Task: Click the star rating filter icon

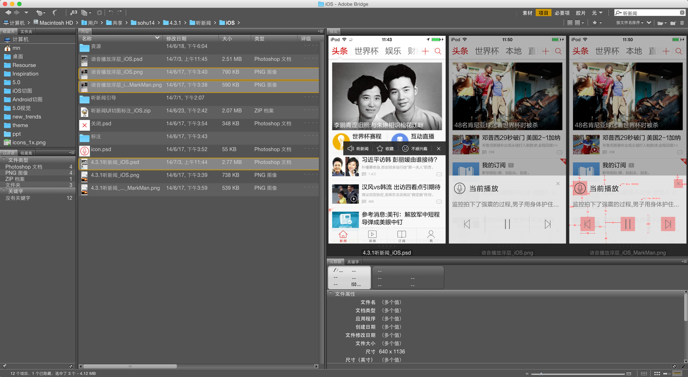Action: click(595, 22)
